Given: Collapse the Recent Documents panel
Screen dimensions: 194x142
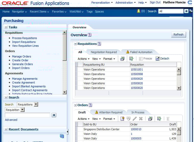Looking at the screenshot, I should click(x=6, y=129).
